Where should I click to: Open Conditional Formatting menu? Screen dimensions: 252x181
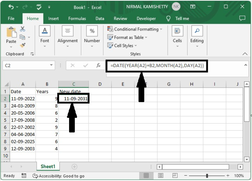coord(135,29)
